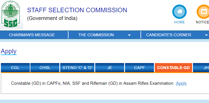Open the blue HOME house icon

coord(179,12)
